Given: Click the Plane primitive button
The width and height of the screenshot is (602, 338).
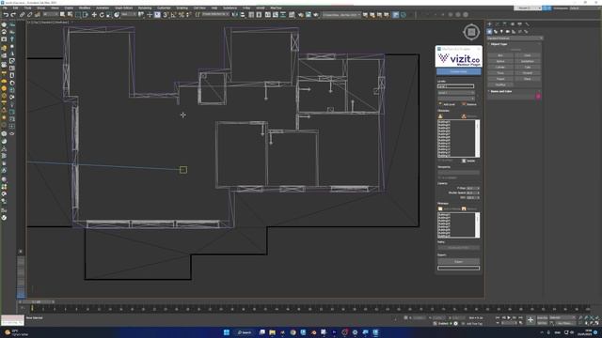Looking at the screenshot, I should 527,79.
